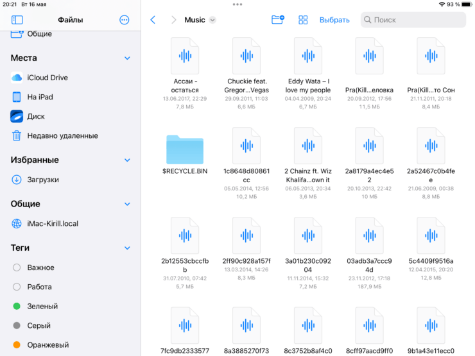
Task: Go back with the left chevron
Action: (153, 20)
